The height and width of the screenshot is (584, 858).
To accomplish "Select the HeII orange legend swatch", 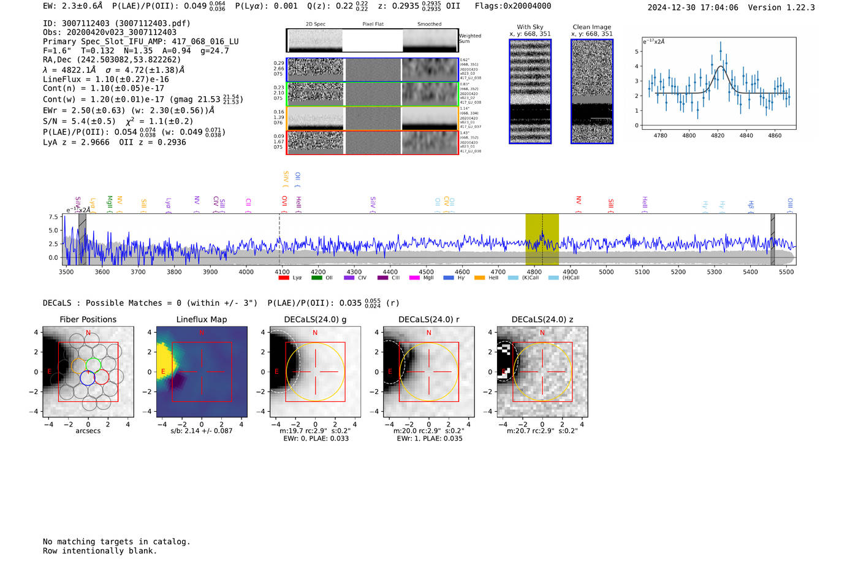I will 479,278.
